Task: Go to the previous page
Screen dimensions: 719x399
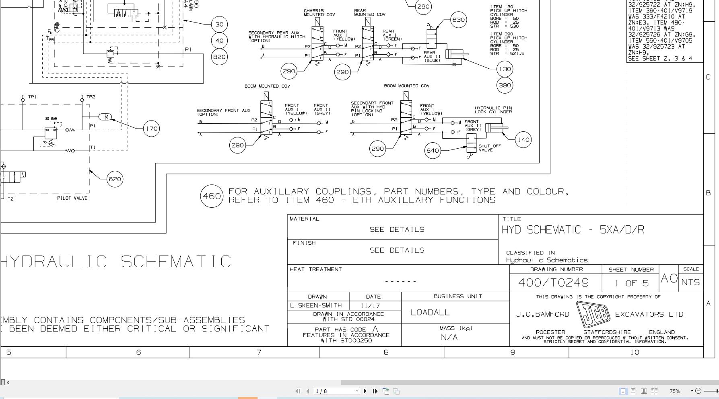Action: tap(308, 391)
